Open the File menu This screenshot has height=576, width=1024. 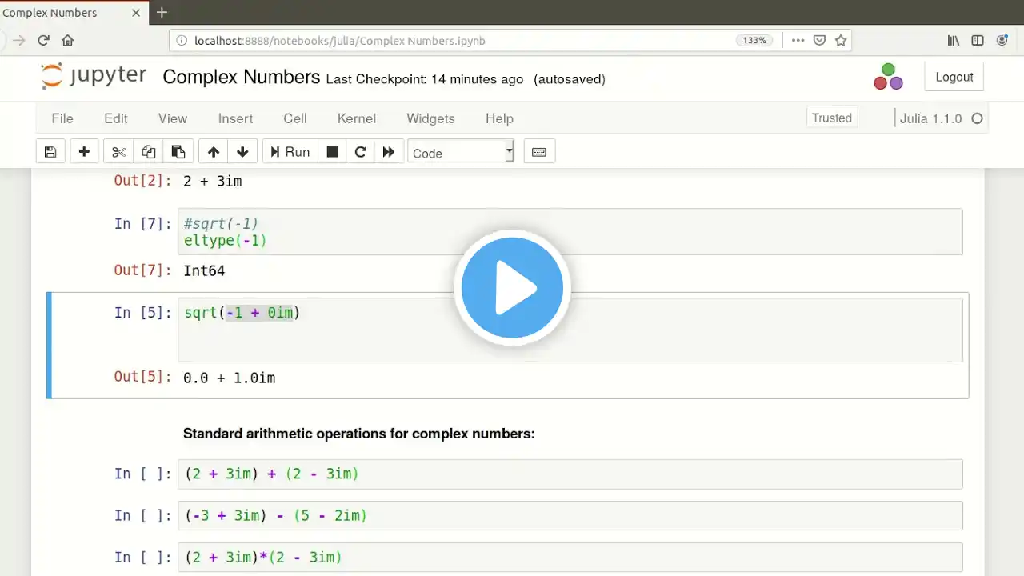click(x=62, y=118)
